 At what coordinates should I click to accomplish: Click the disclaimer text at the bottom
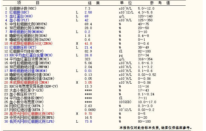[x=155, y=128]
